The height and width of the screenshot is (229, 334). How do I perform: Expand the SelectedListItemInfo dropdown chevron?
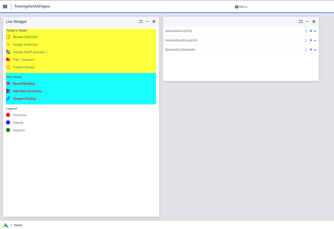315,50
